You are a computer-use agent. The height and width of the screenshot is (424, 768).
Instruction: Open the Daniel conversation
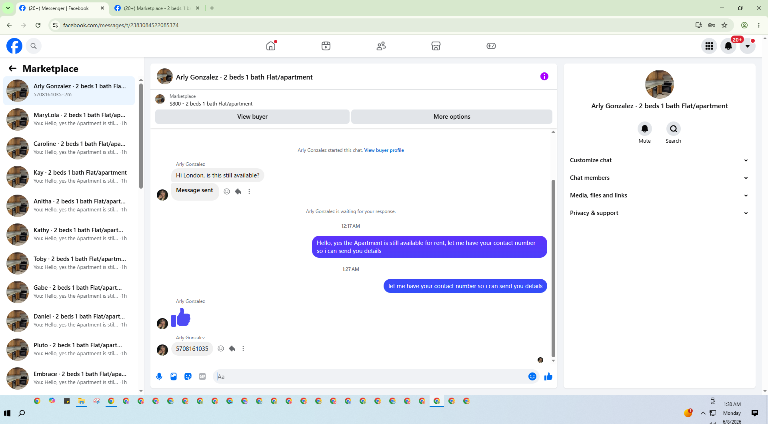tap(69, 320)
